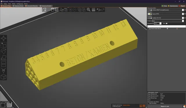Image resolution: width=186 pixels, height=108 pixels.
Task: Select the Rotate tool in left toolbar
Action: [3, 51]
